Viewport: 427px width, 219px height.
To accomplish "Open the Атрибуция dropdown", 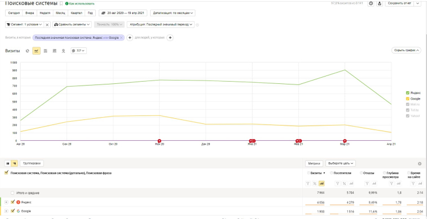I will coord(161,24).
